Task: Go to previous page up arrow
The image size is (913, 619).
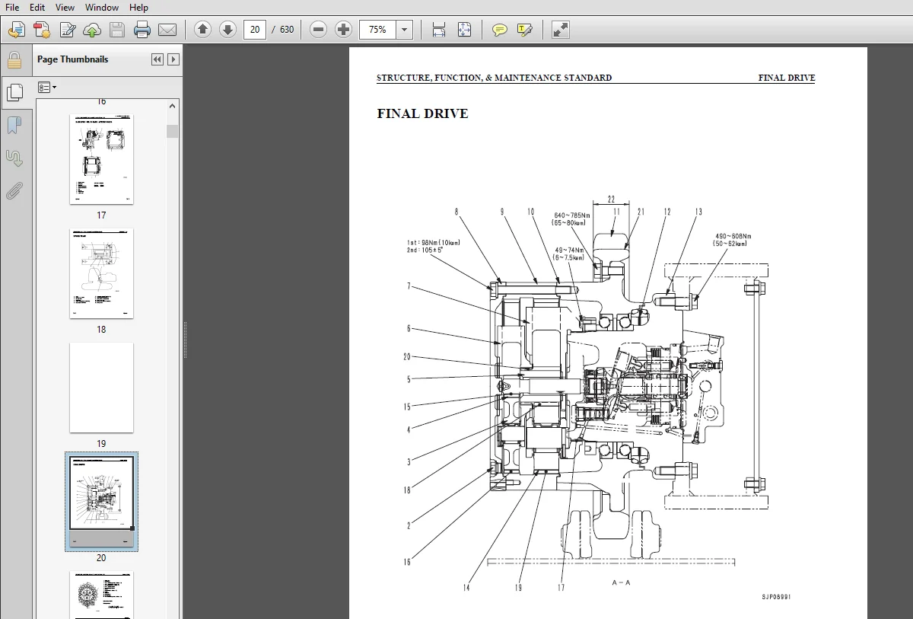Action: pyautogui.click(x=202, y=30)
